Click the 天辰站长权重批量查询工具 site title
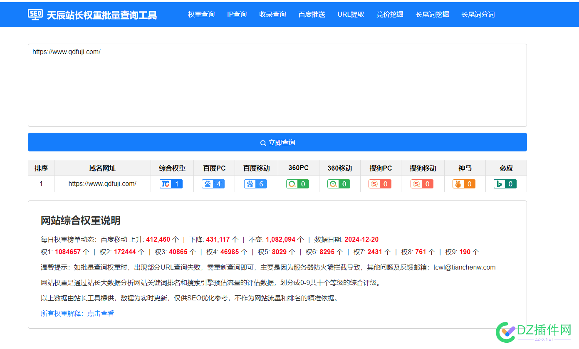The height and width of the screenshot is (349, 579). point(101,15)
